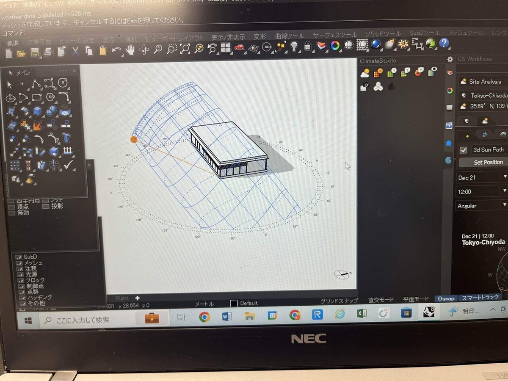Screen dimensions: 508x381
Task: Select the Circle tool in Main panel
Action: (63, 83)
